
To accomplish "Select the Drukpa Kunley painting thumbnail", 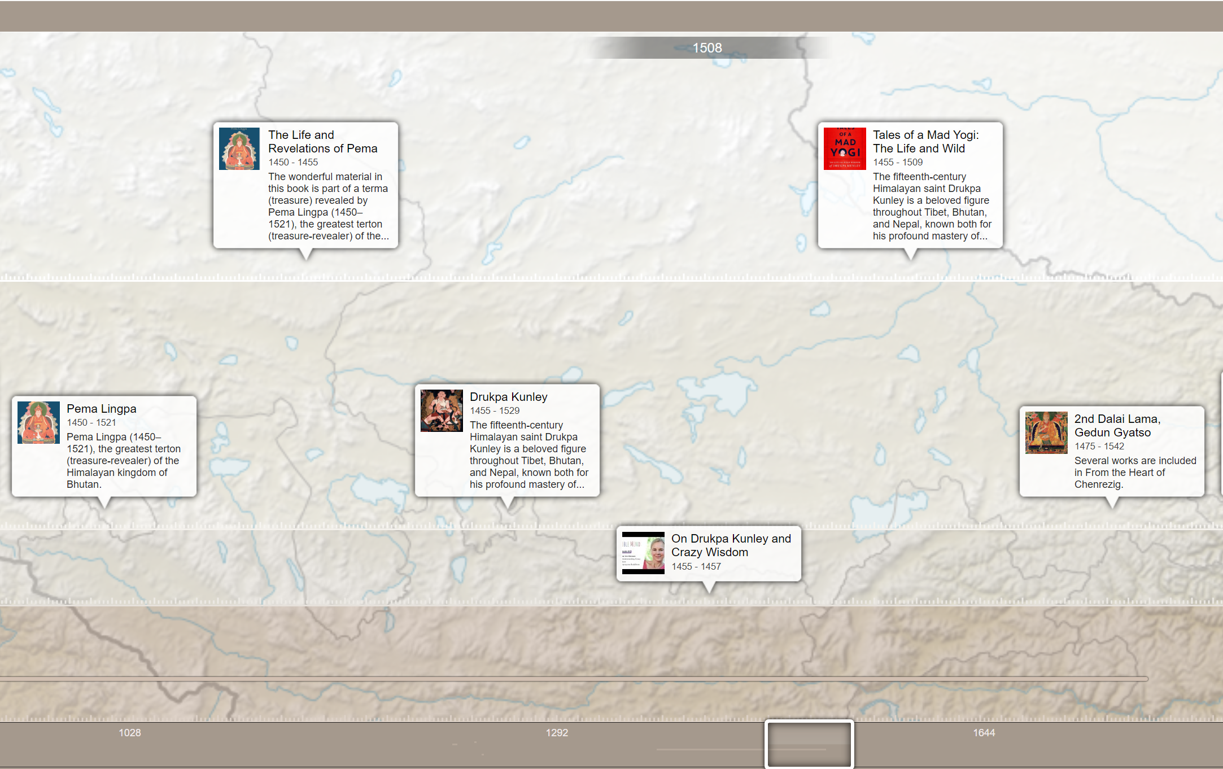I will (441, 410).
